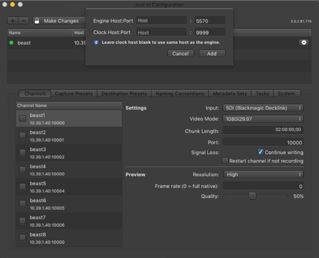Tick the beast2 channel checkbox
This screenshot has height=258, width=319.
click(22, 135)
